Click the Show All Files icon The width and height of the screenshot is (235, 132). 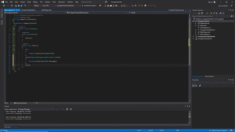217,13
